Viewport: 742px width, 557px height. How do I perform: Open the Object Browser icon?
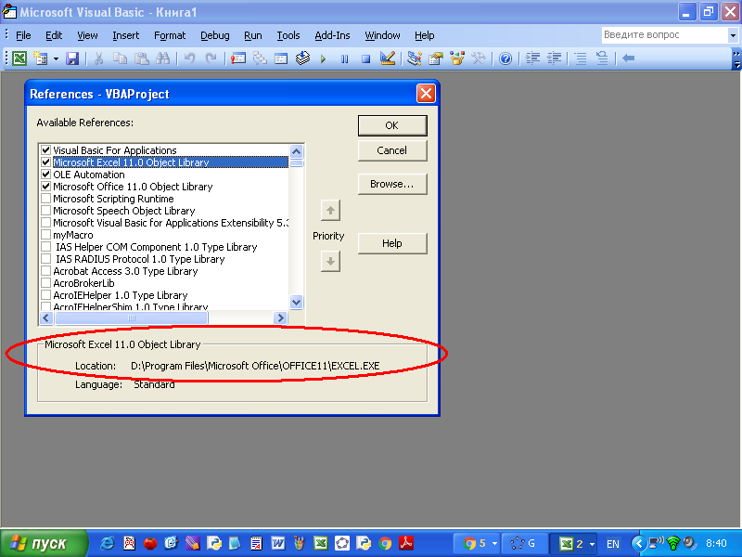[x=456, y=58]
